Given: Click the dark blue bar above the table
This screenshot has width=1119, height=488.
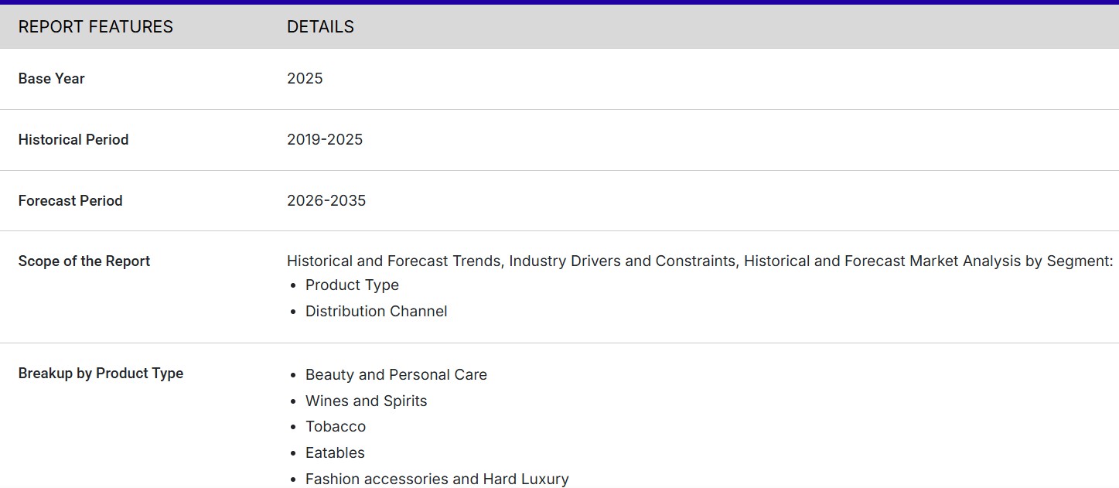Looking at the screenshot, I should point(559,2).
